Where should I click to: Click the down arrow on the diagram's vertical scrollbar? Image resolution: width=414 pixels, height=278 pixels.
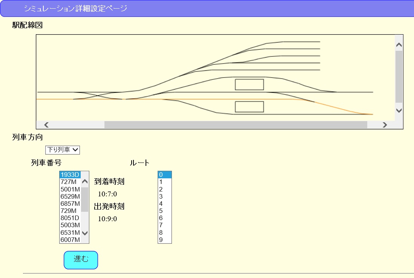tap(398, 110)
